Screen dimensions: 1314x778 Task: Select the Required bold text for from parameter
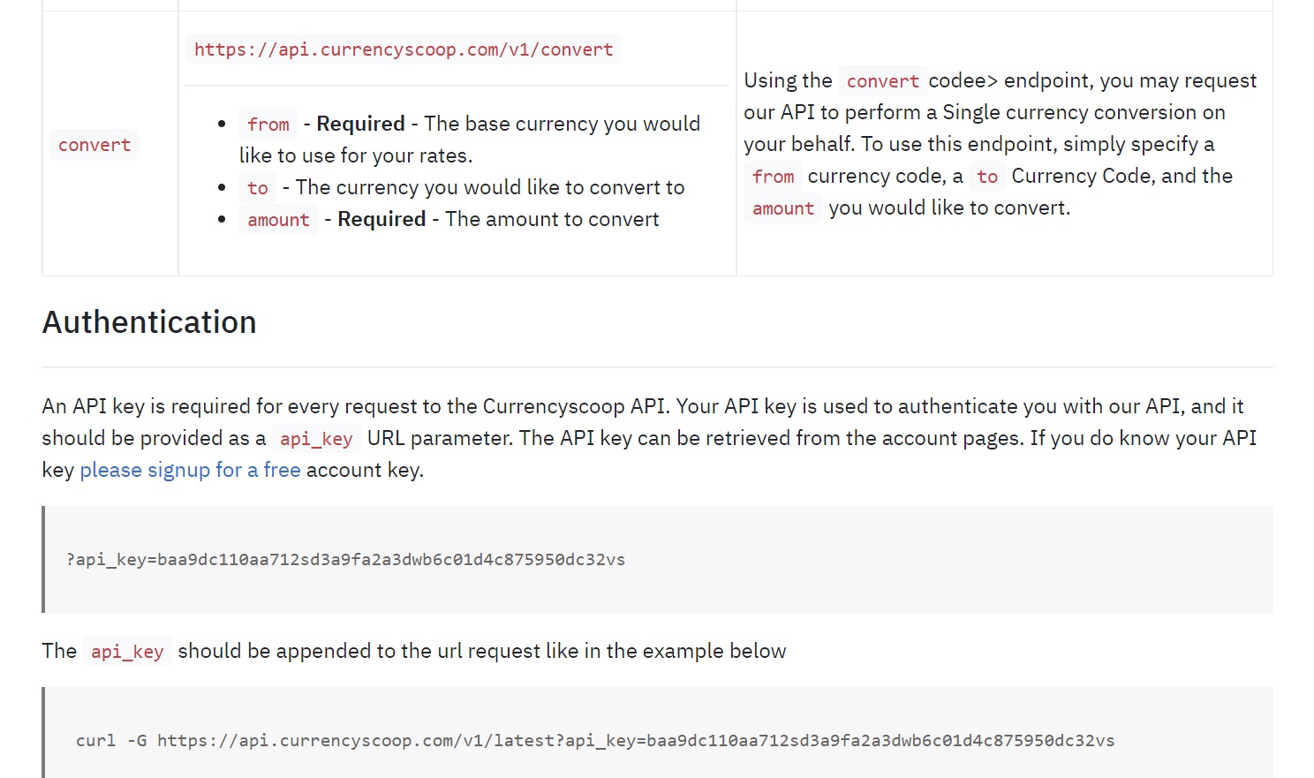click(x=359, y=124)
